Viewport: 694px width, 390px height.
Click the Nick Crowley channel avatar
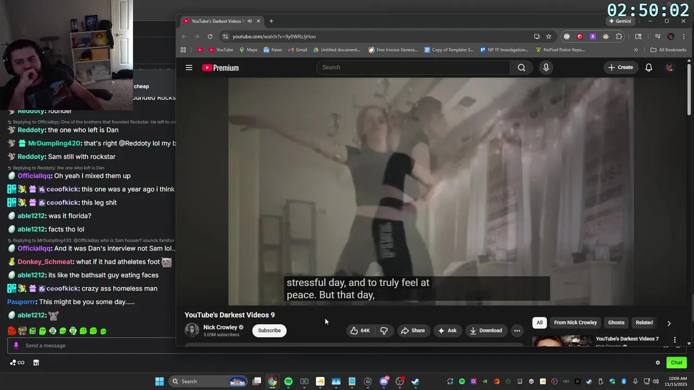(x=192, y=330)
